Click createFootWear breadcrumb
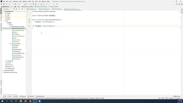The image size is (183, 103). (54, 7)
